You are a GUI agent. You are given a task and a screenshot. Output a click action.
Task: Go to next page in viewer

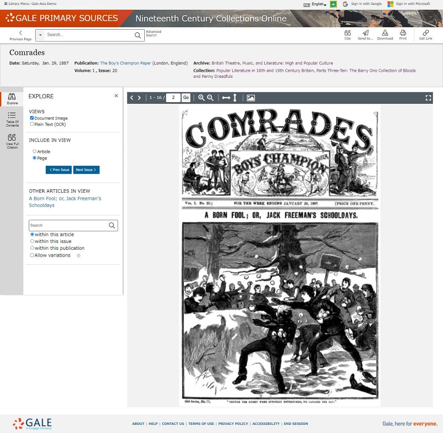pyautogui.click(x=139, y=98)
